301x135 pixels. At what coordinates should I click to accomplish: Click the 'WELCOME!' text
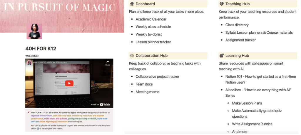click(32, 56)
